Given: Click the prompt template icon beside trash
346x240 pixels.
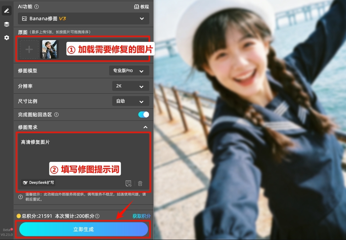Looking at the screenshot, I should pos(128,183).
